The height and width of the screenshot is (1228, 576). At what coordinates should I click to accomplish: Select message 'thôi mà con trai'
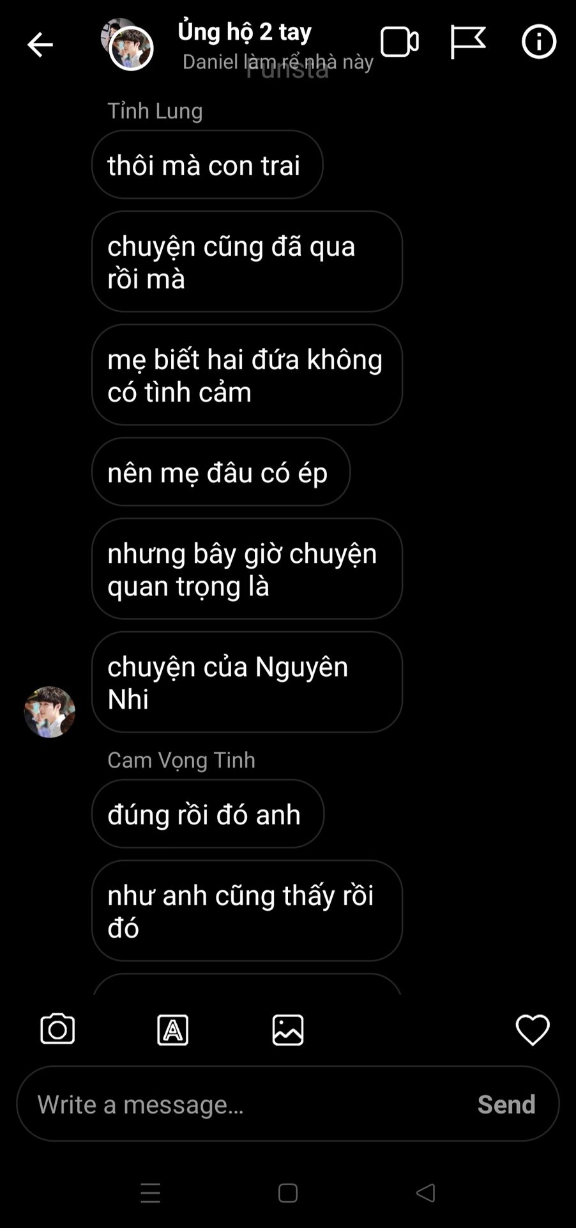207,164
